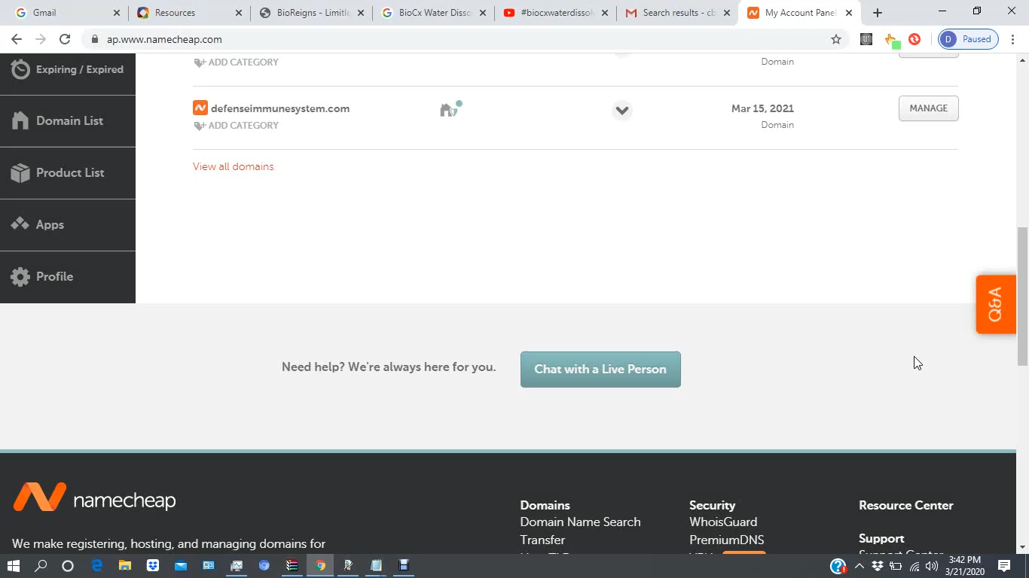Go back in browser history
Screen dimensions: 1029x578
[x=17, y=39]
